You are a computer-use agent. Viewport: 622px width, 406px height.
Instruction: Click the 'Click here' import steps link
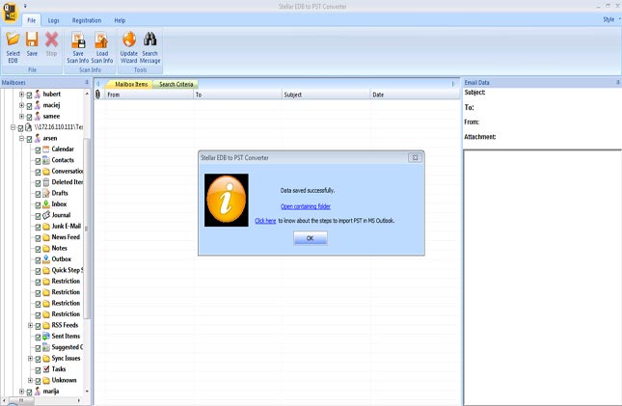[265, 221]
